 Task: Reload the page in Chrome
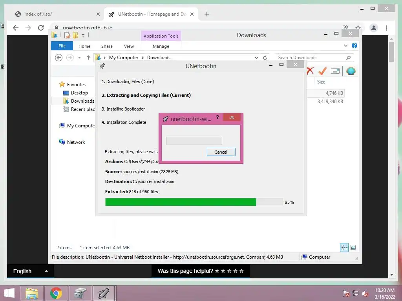41,28
